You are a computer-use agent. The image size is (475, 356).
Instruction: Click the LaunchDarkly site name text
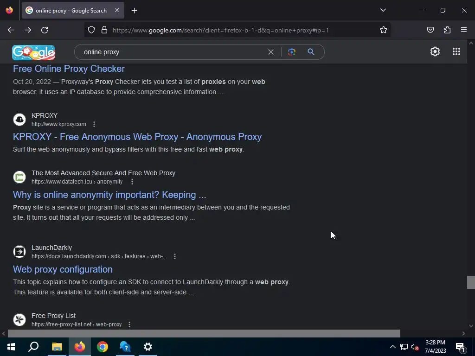52,248
